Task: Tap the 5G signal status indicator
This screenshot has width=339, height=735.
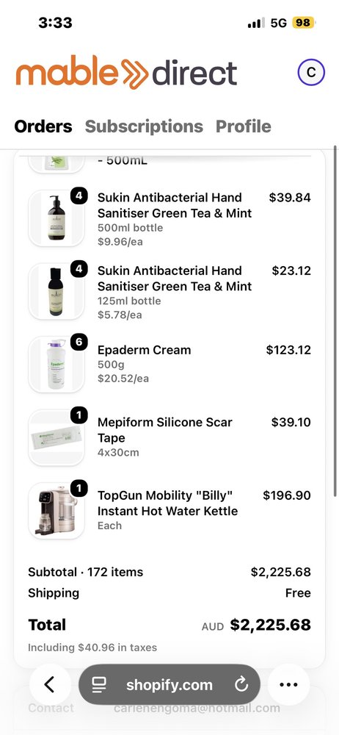Action: [279, 23]
